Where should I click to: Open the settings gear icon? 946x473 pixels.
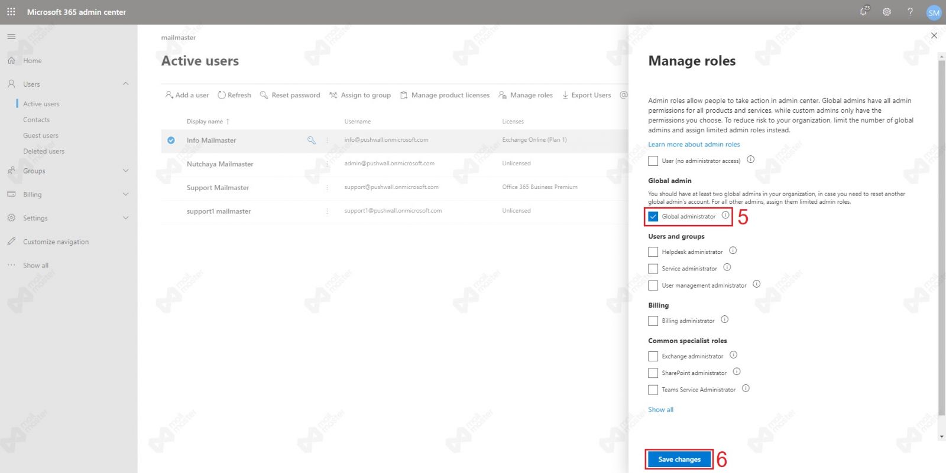click(887, 12)
